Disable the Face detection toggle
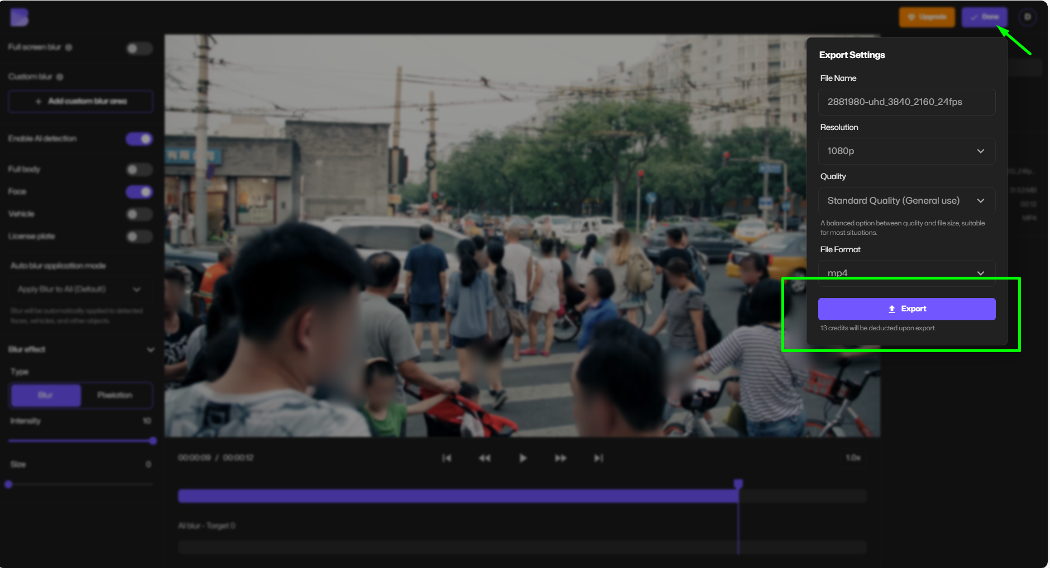 point(139,191)
